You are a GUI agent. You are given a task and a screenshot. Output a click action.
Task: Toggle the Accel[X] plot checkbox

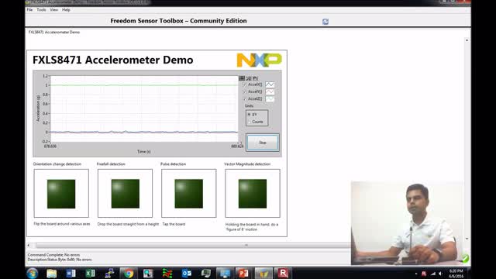pos(245,84)
